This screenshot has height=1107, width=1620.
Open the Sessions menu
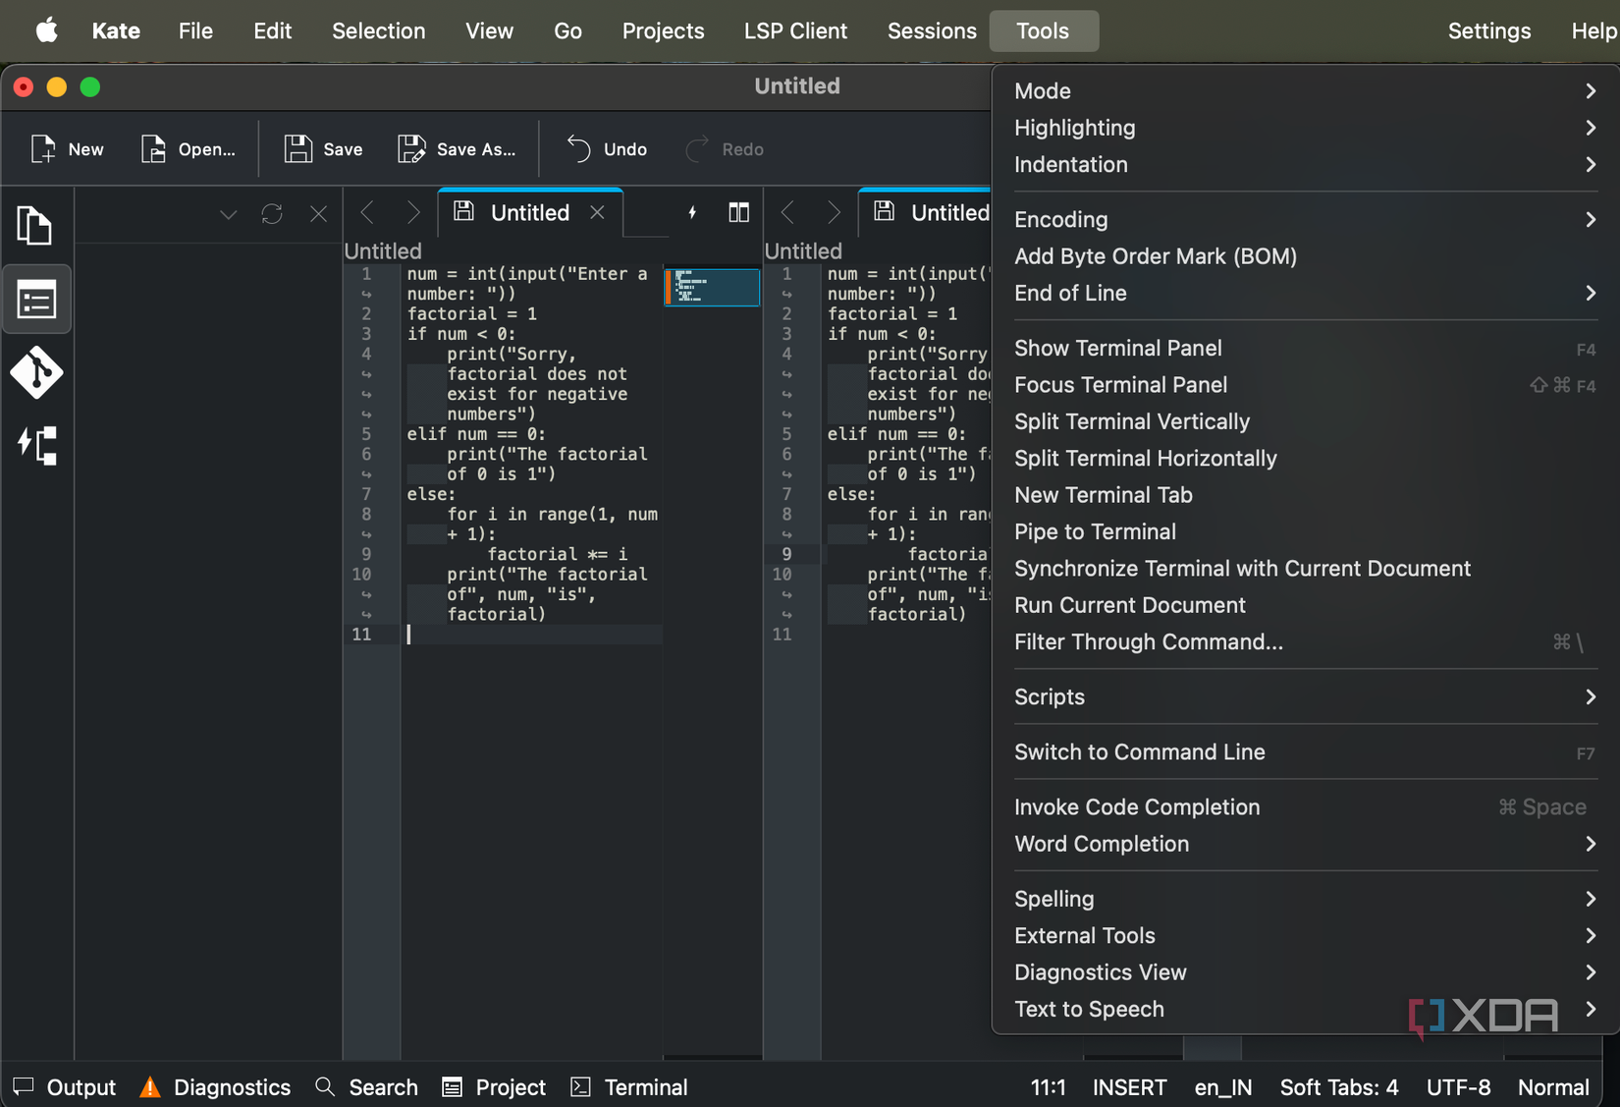pos(931,30)
